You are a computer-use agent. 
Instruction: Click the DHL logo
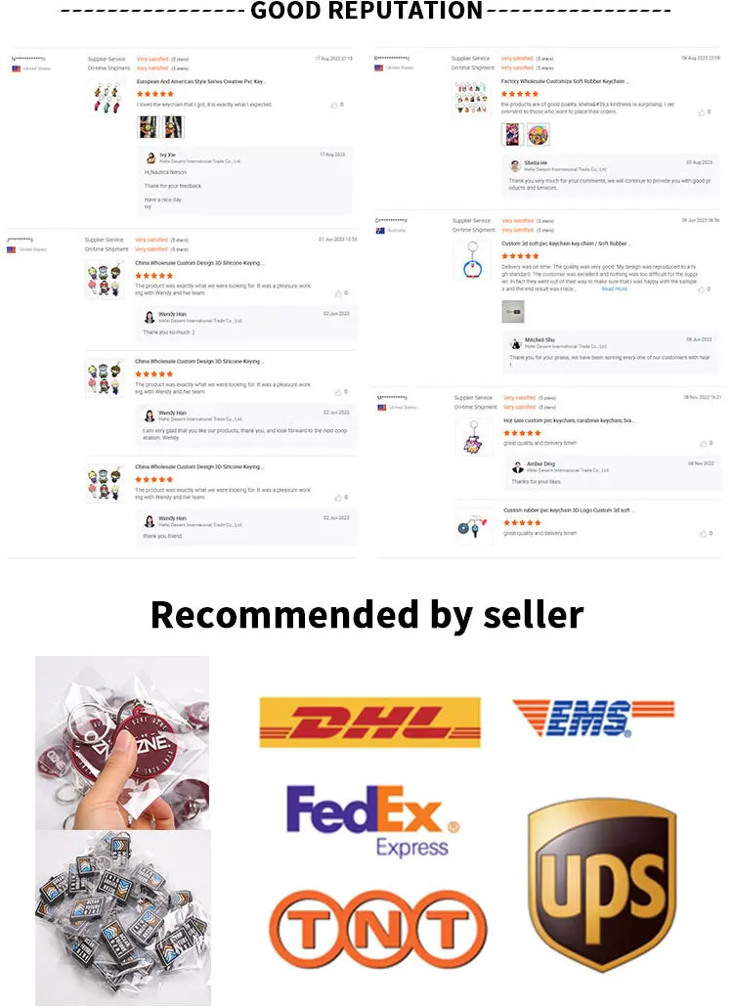click(x=369, y=722)
